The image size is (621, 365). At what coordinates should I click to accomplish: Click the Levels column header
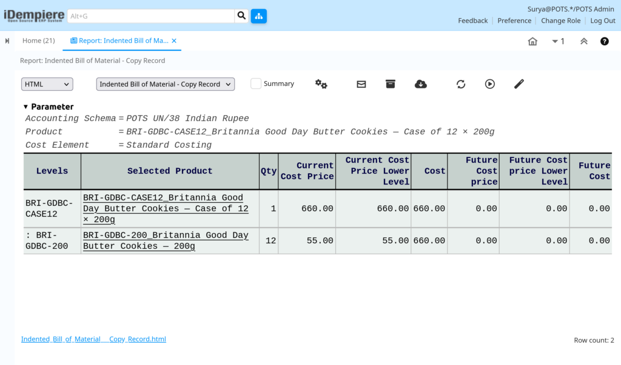point(52,171)
